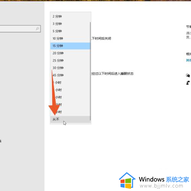
Task: Click the 经过以下时间后进入睡眠状态 label
Action: click(x=112, y=74)
